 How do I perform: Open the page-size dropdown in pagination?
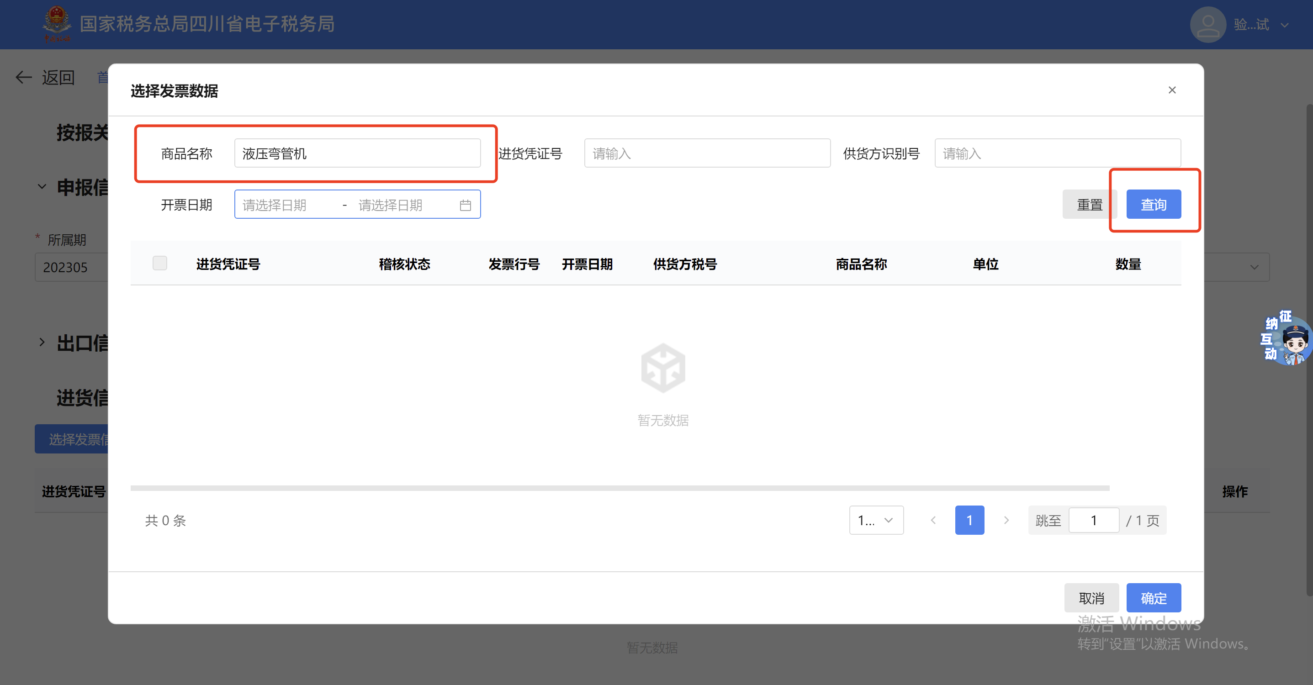point(876,520)
